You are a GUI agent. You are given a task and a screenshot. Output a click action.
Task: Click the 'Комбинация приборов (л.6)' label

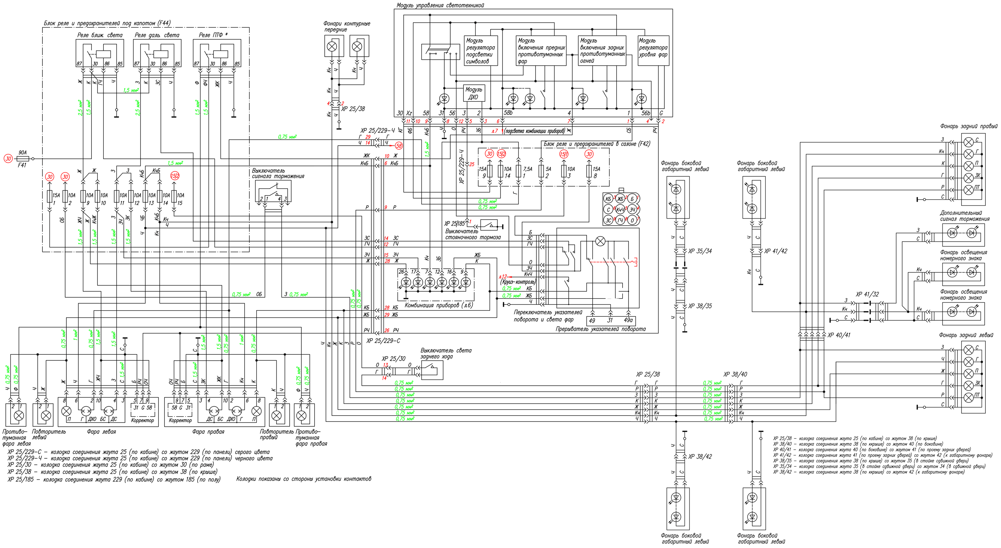[439, 305]
